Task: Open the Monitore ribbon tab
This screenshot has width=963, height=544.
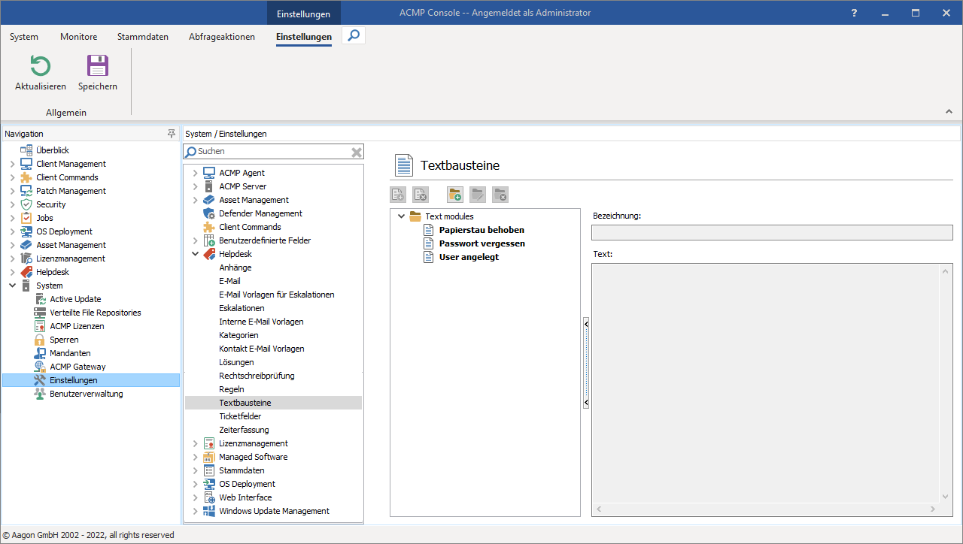Action: pos(79,37)
